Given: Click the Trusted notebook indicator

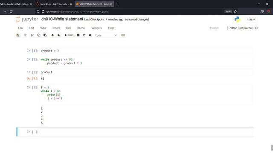Looking at the screenshot, I should [214, 28].
